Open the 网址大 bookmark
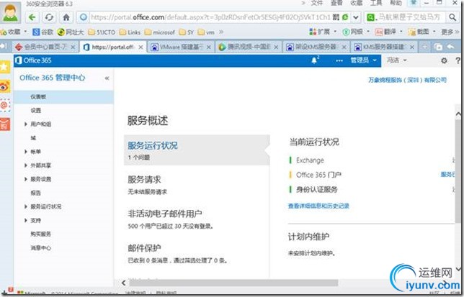Viewport: 464px width, 297px height. coord(71,32)
